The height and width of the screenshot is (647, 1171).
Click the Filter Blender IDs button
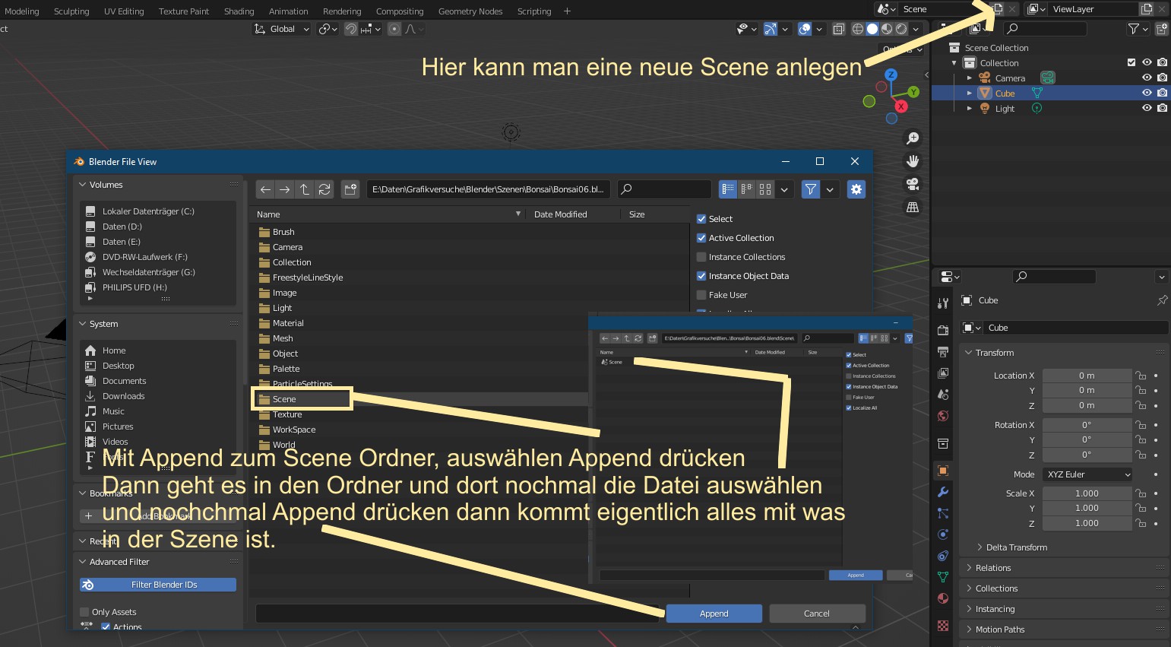point(158,585)
